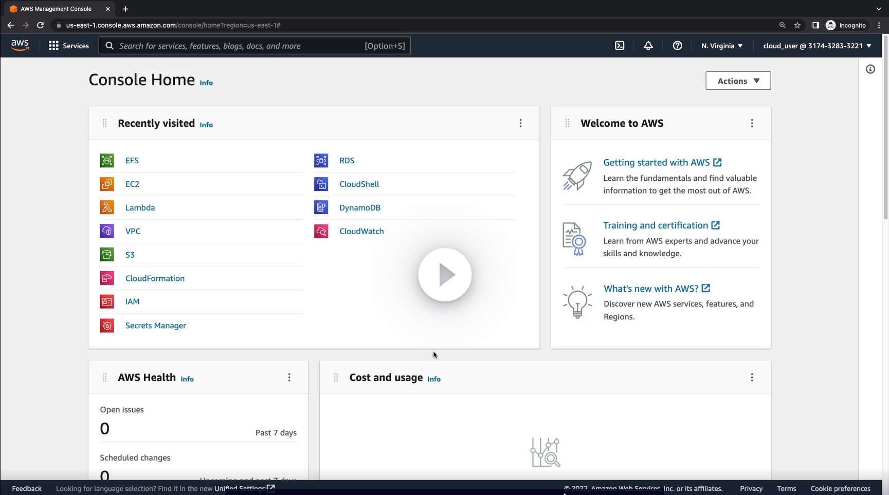Open Recently visited widget options menu
The height and width of the screenshot is (495, 889).
[520, 123]
